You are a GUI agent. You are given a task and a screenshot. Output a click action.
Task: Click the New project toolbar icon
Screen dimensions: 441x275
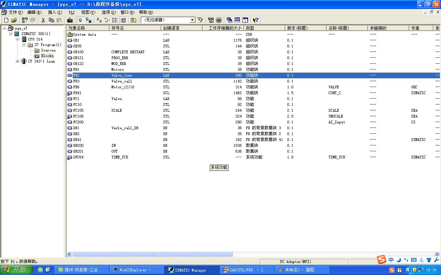coord(6,20)
